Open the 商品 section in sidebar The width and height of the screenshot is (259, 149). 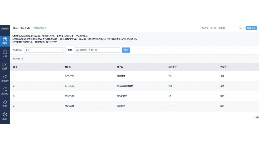pyautogui.click(x=5, y=41)
